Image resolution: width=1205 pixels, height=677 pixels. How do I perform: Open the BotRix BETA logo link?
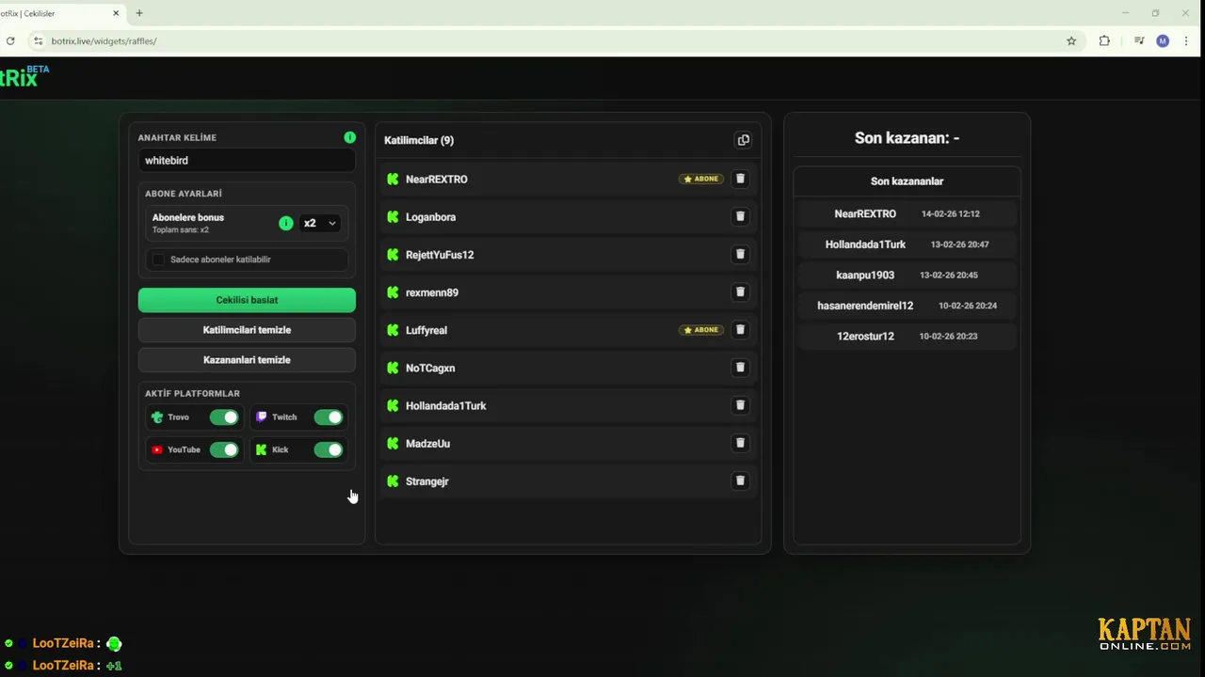[x=24, y=76]
